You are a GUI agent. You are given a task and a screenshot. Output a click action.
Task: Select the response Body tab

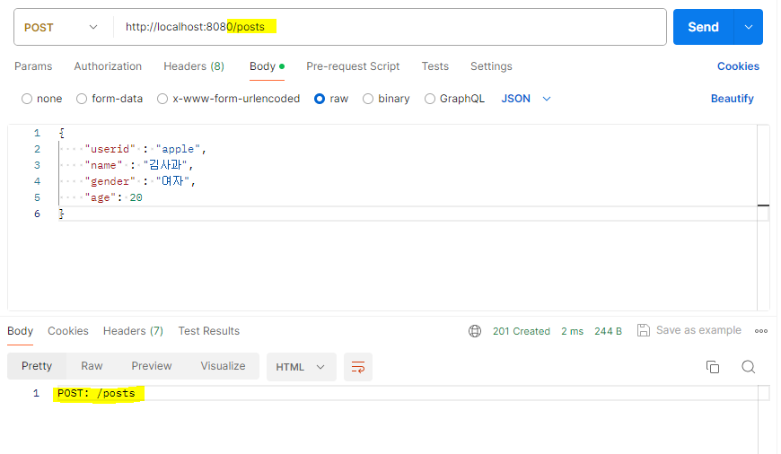click(x=20, y=331)
